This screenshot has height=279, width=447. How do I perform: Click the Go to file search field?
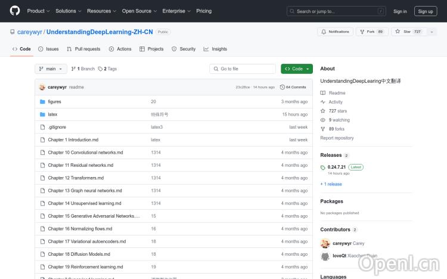click(243, 69)
